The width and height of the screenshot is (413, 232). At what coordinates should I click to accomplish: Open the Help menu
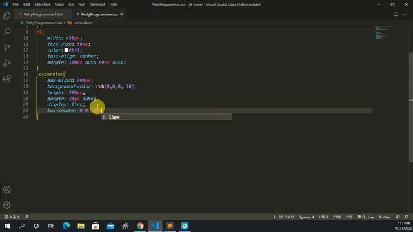point(114,5)
